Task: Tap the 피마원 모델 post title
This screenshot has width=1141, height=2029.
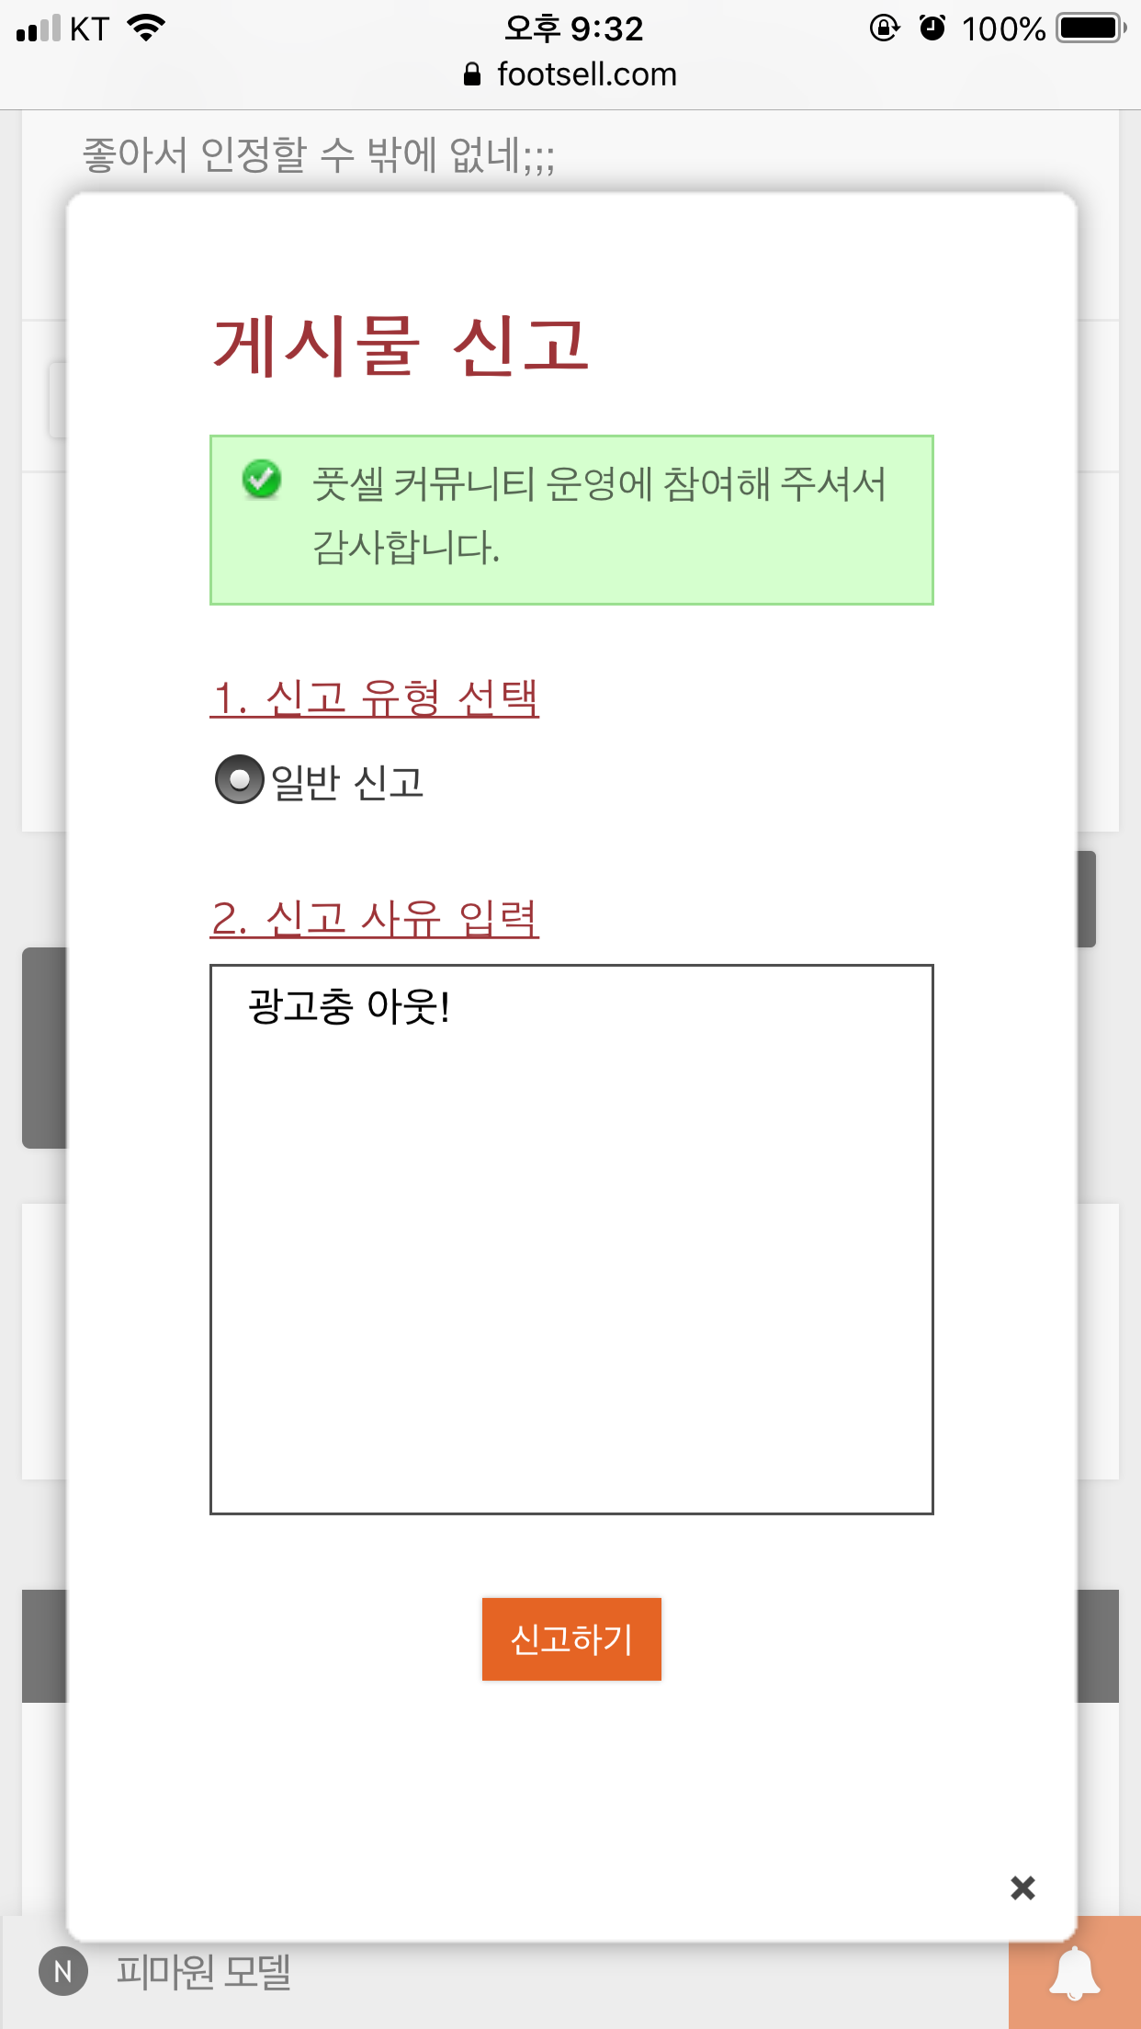Action: [x=203, y=1971]
